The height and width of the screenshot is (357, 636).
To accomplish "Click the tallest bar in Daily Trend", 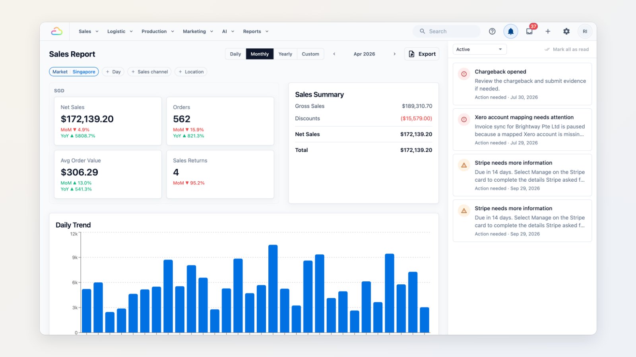I will 273,289.
